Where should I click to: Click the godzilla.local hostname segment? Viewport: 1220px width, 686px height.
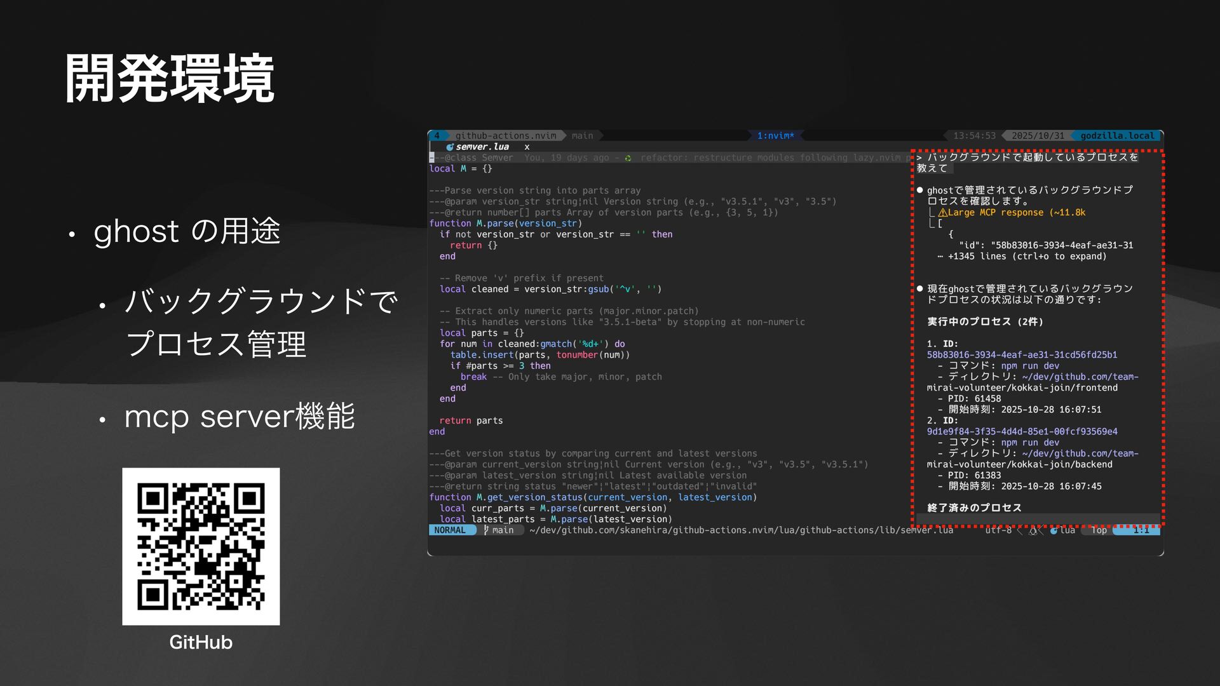[x=1116, y=135]
